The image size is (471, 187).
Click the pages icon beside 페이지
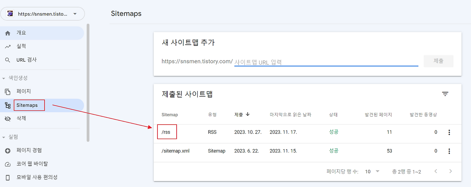click(8, 92)
